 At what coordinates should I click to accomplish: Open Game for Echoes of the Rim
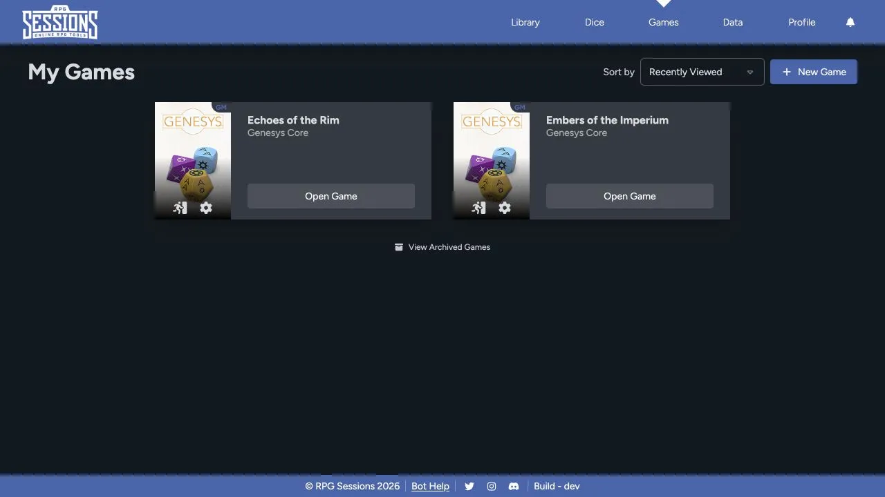tap(331, 196)
